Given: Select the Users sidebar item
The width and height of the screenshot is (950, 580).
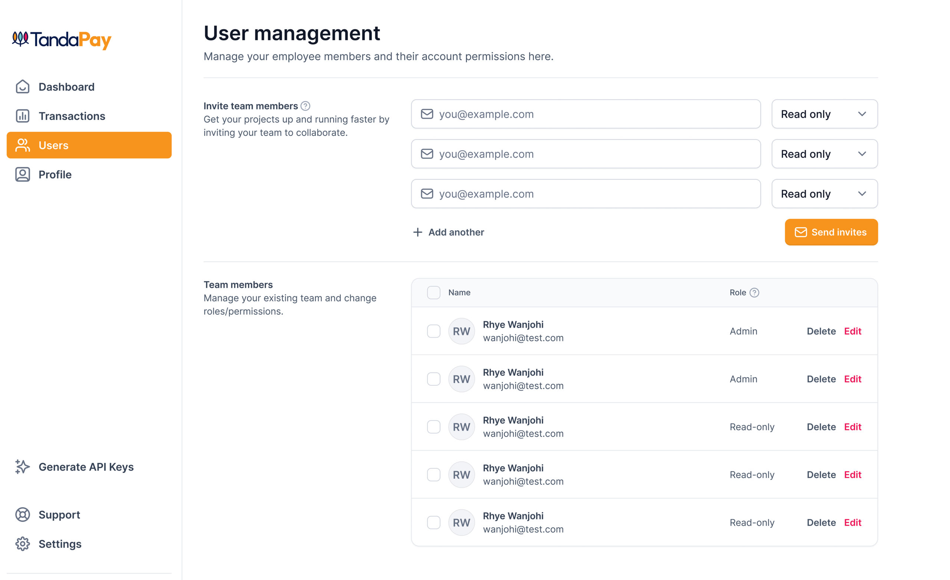Looking at the screenshot, I should coord(89,145).
